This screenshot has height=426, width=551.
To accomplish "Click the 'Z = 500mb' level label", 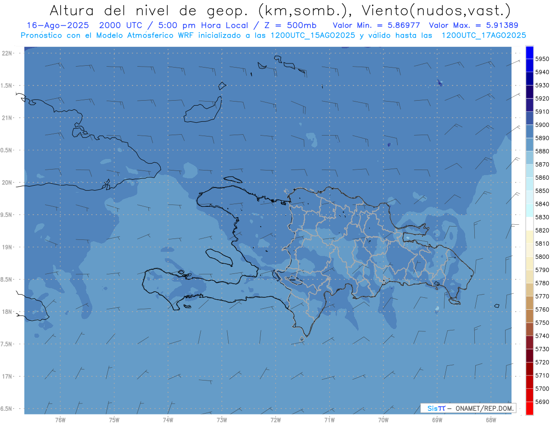I will pyautogui.click(x=291, y=25).
